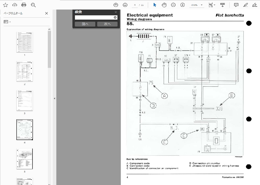Click the 次へ (next) search button
This screenshot has height=185, width=260.
click(107, 24)
